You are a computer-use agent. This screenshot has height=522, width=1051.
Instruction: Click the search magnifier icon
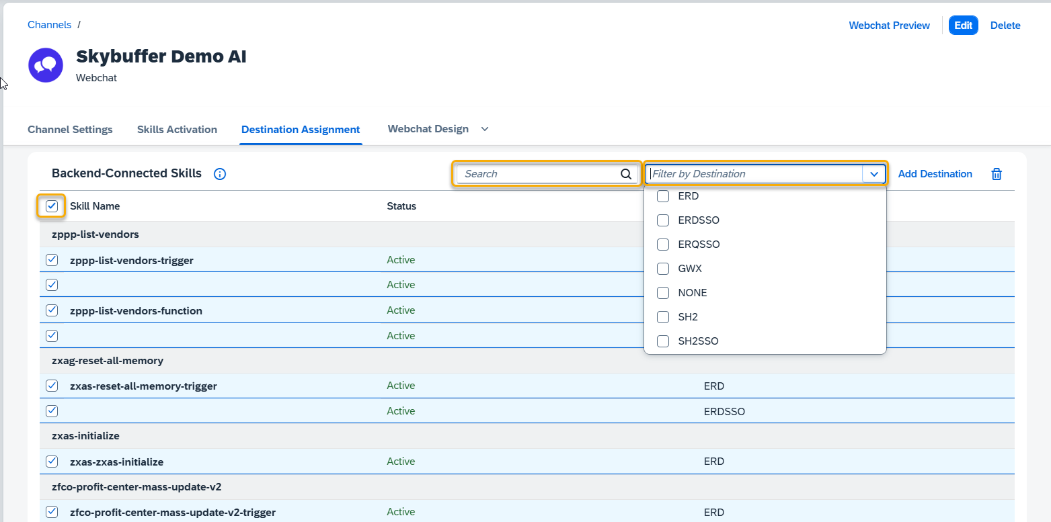[x=626, y=174]
